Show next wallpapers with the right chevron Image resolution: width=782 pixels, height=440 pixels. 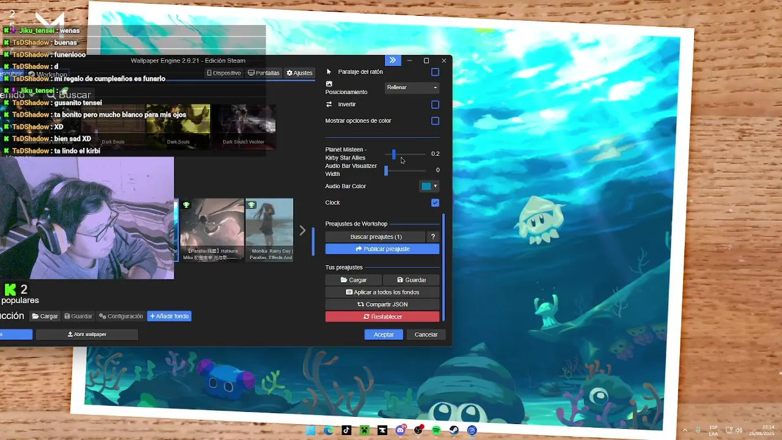click(x=302, y=230)
